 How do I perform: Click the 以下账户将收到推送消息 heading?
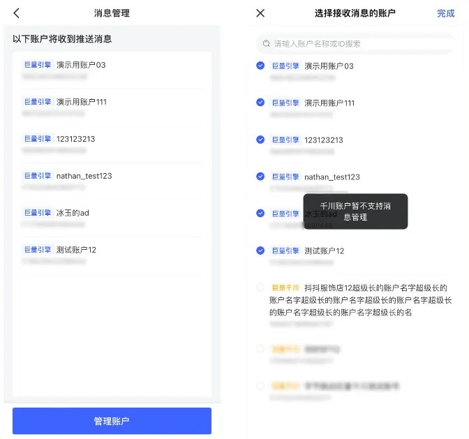pyautogui.click(x=62, y=39)
